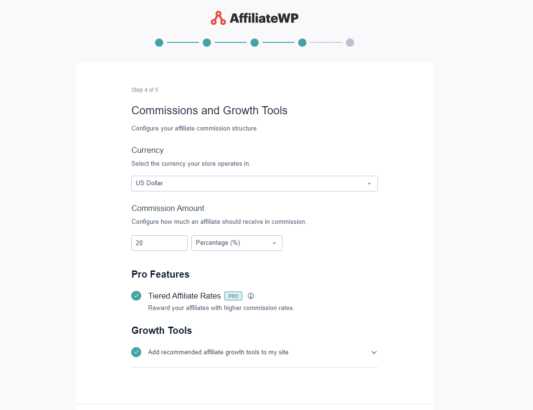This screenshot has height=410, width=533.
Task: Toggle the Tiered Affiliate Rates checkmark
Action: (136, 296)
